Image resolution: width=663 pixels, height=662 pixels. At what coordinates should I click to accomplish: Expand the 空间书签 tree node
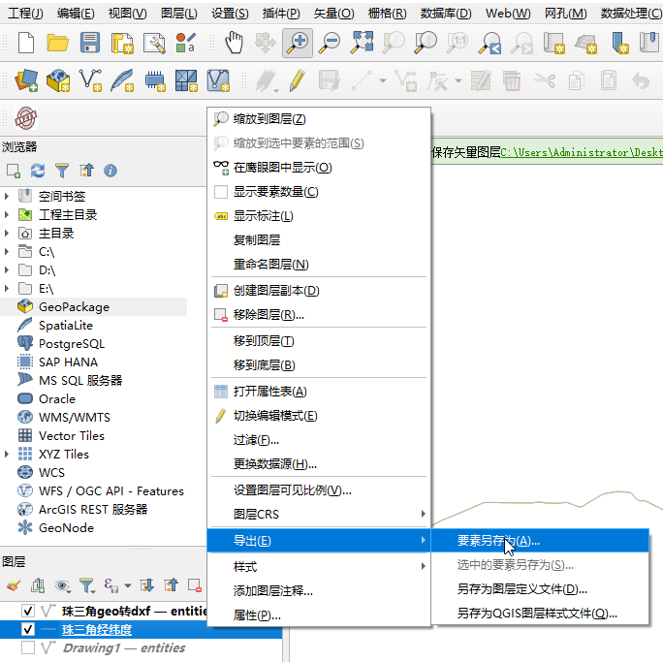click(x=8, y=197)
